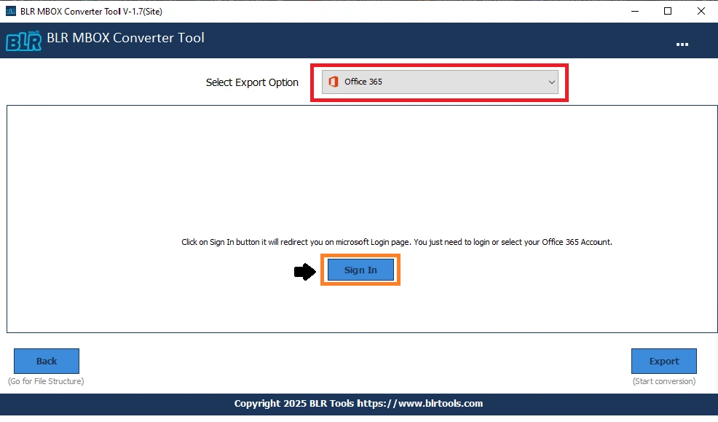The height and width of the screenshot is (422, 718).
Task: Click the BLR logo in the header
Action: point(23,40)
